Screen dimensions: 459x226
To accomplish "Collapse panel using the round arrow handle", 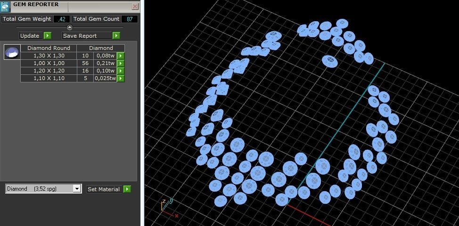I will tap(70, 27).
